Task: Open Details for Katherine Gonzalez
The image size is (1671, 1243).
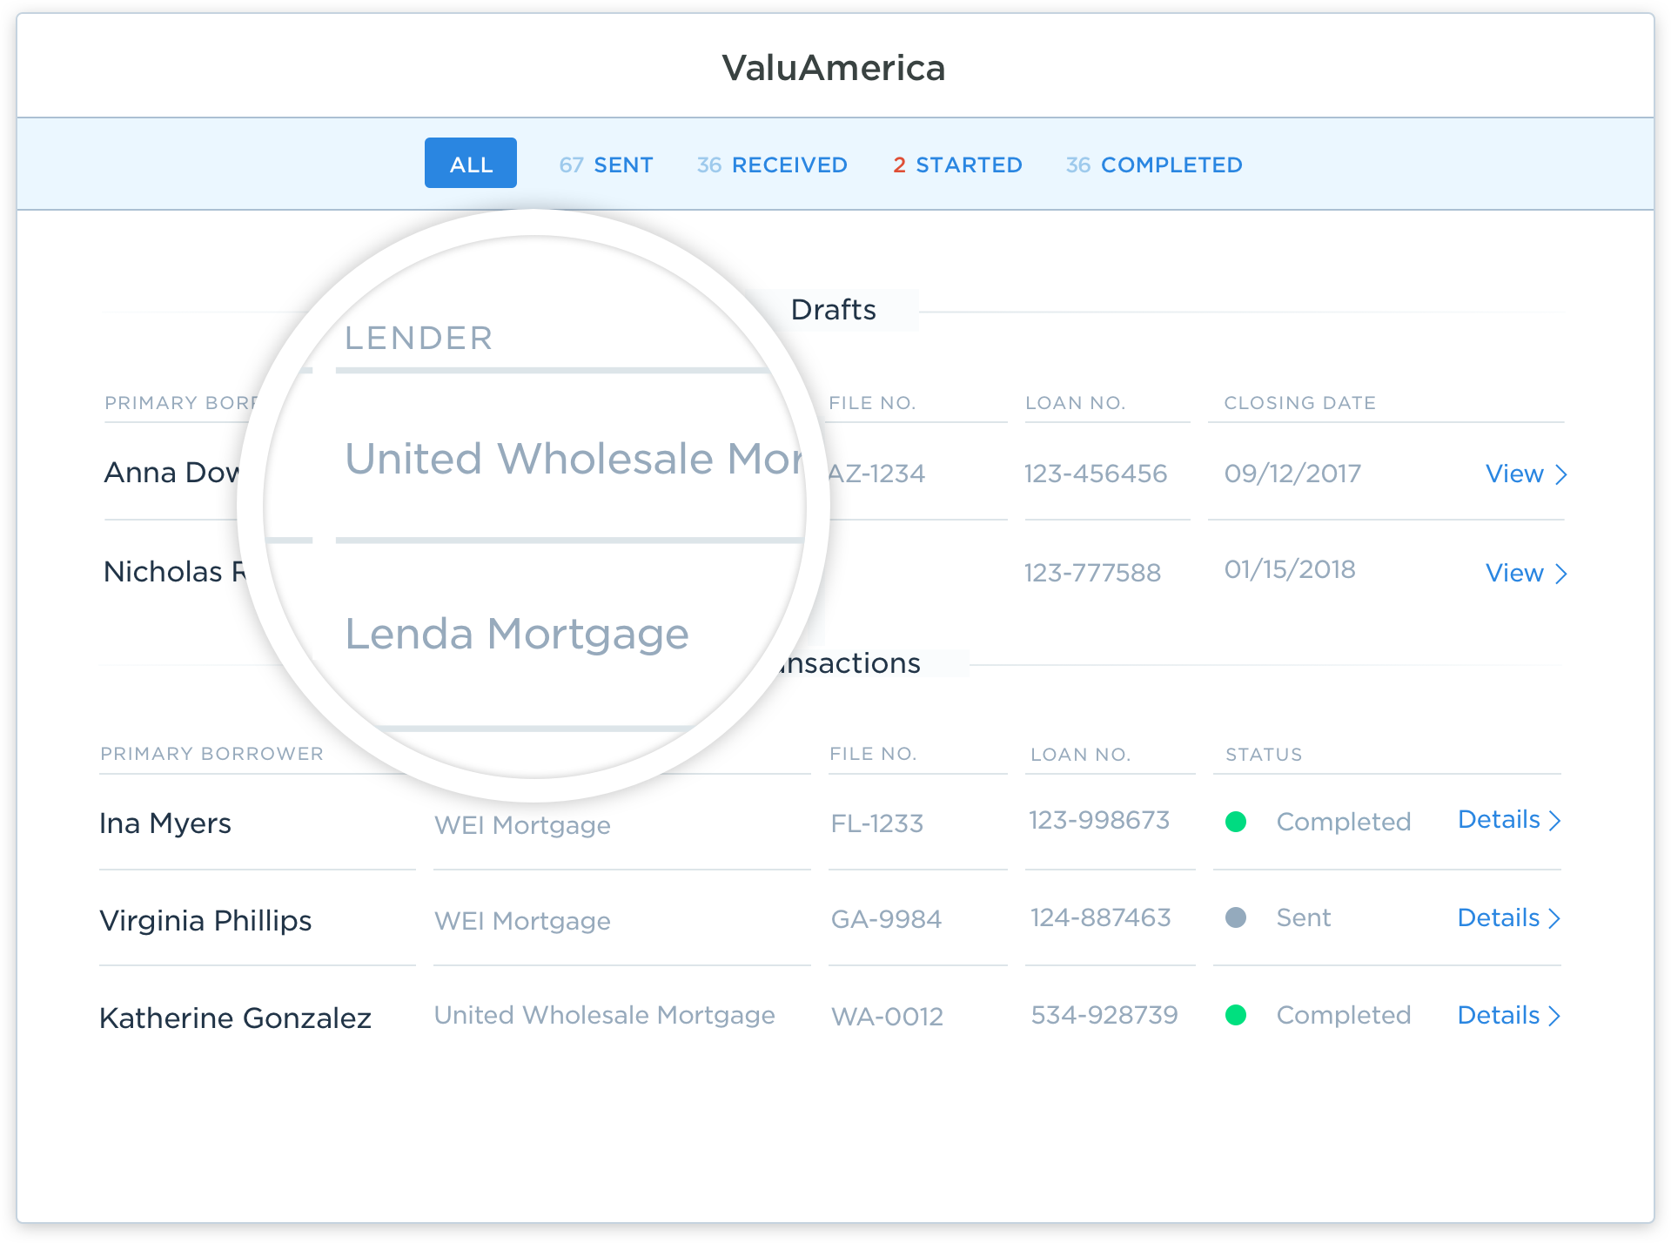Action: 1509,1015
